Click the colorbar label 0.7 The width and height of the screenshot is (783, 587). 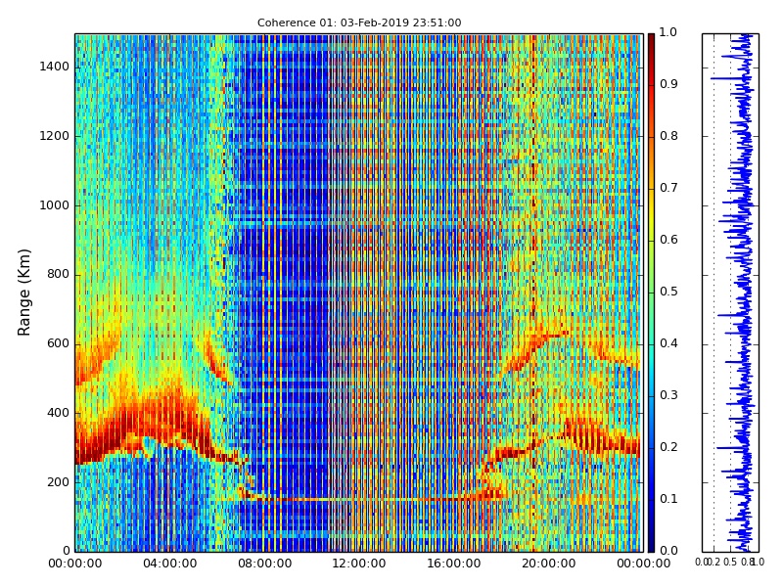coord(668,188)
